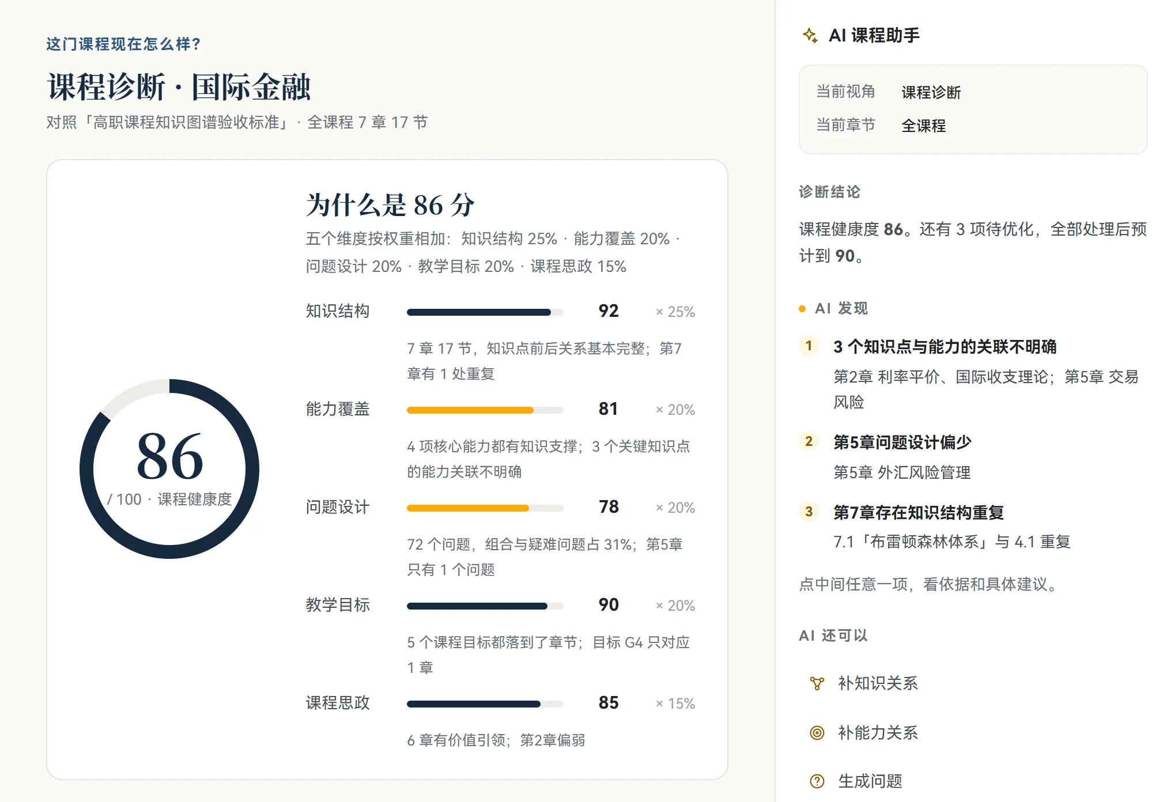Click the 为什么是 86 分 heading

[390, 205]
